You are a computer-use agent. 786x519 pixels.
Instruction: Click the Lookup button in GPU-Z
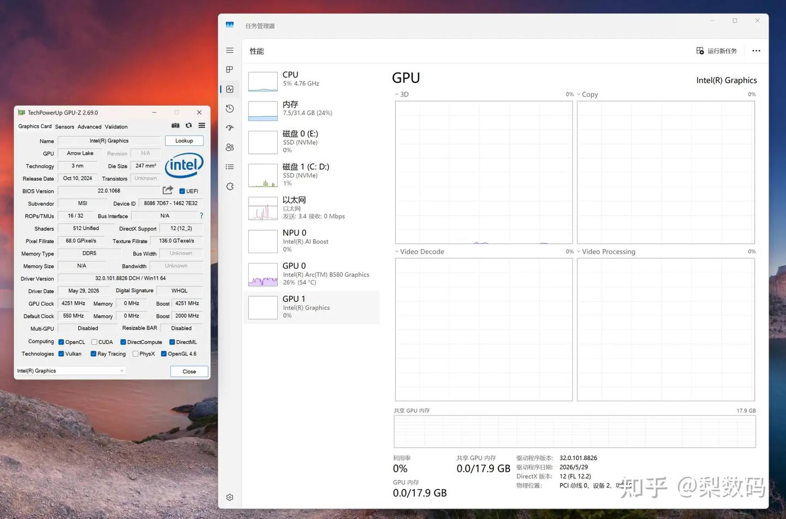[184, 141]
